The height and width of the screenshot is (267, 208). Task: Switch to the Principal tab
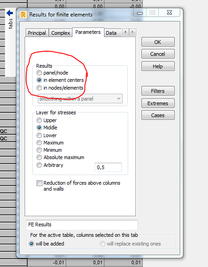point(37,33)
